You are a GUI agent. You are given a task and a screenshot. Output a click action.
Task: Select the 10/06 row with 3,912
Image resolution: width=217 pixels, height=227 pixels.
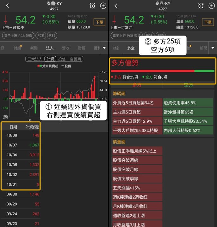[x=21, y=155]
